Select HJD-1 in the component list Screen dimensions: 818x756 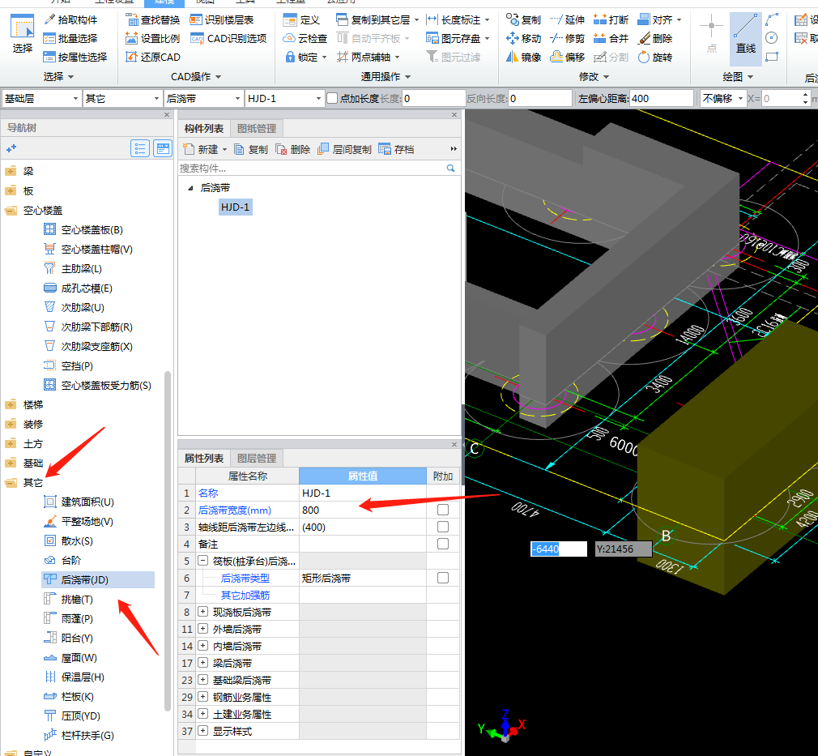click(236, 207)
